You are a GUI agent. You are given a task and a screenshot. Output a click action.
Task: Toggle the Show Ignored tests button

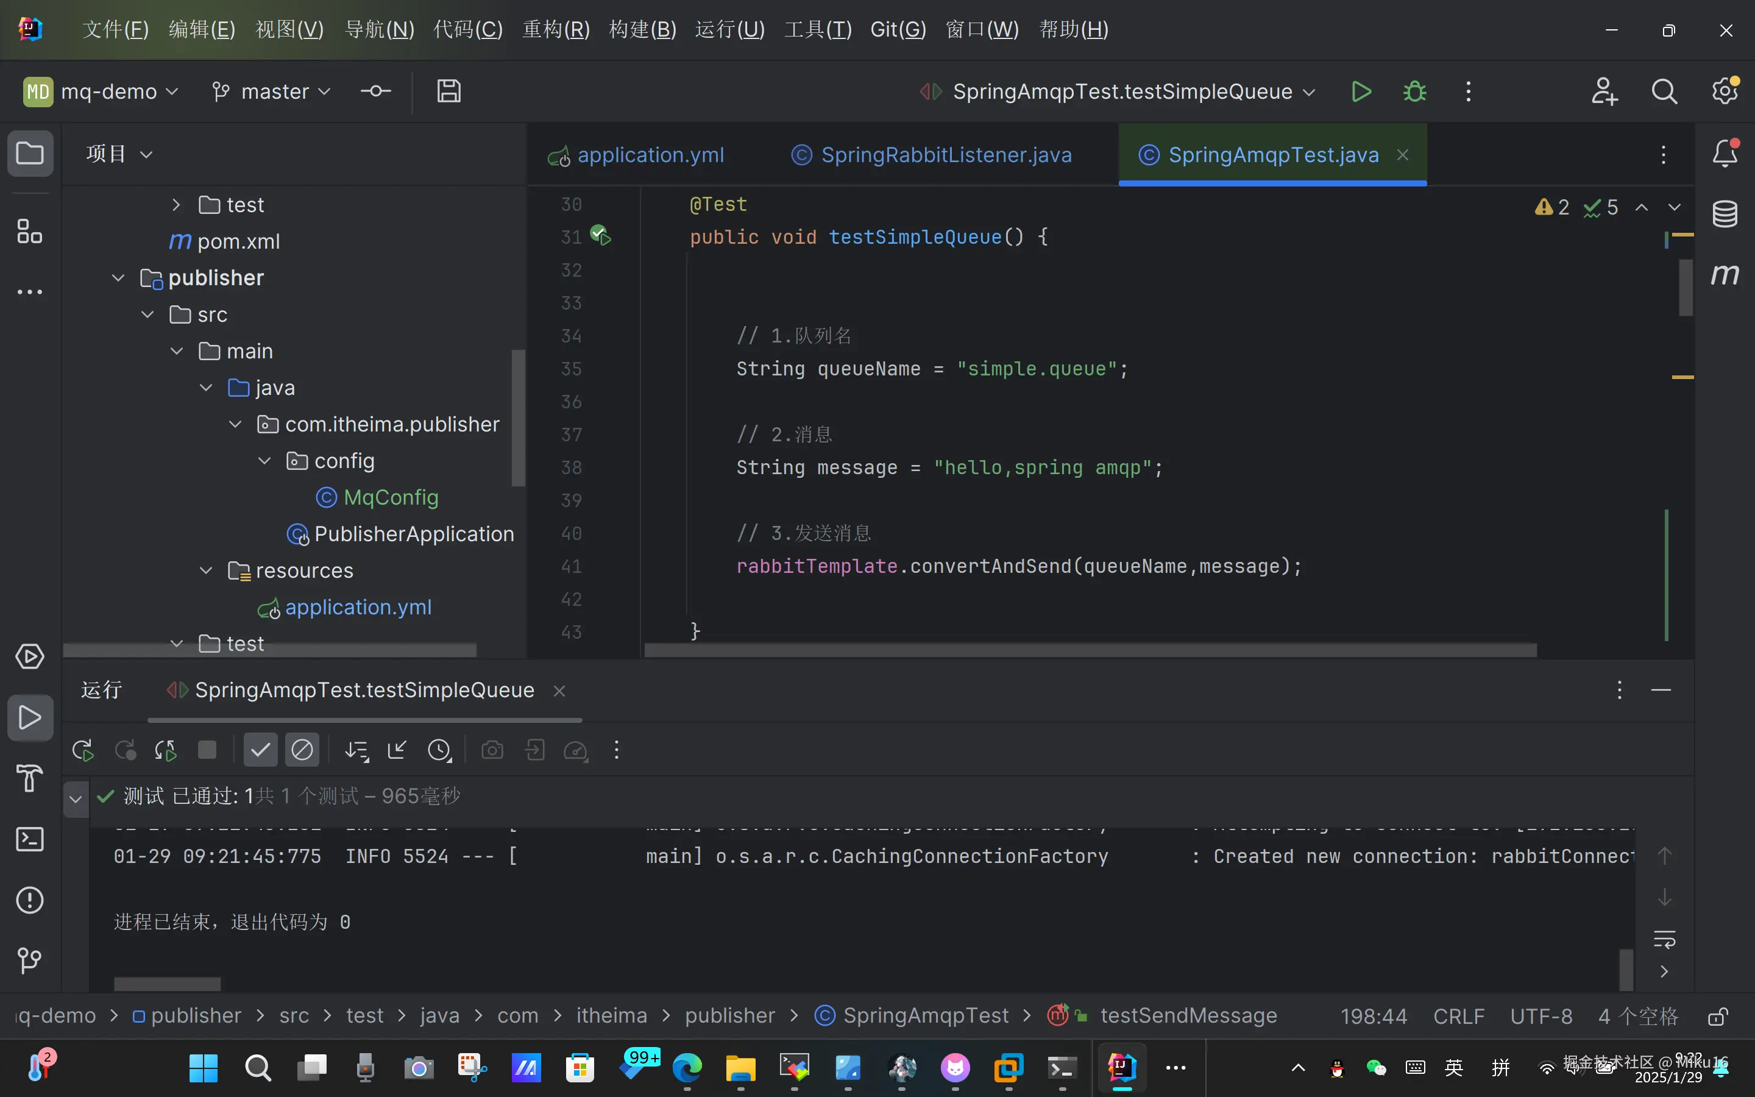tap(302, 750)
